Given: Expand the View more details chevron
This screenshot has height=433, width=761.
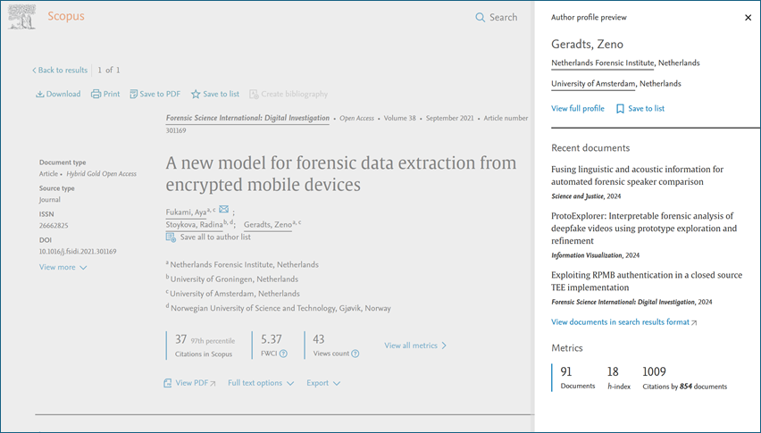Looking at the screenshot, I should tap(83, 268).
